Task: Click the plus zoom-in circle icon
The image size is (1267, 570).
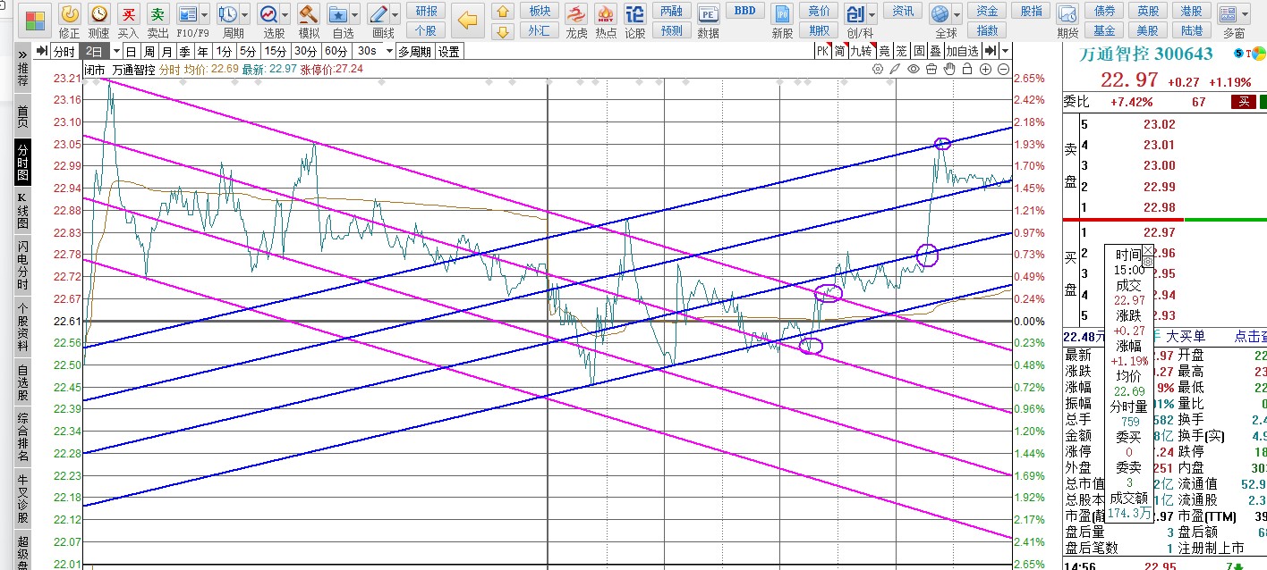Action: coord(985,69)
